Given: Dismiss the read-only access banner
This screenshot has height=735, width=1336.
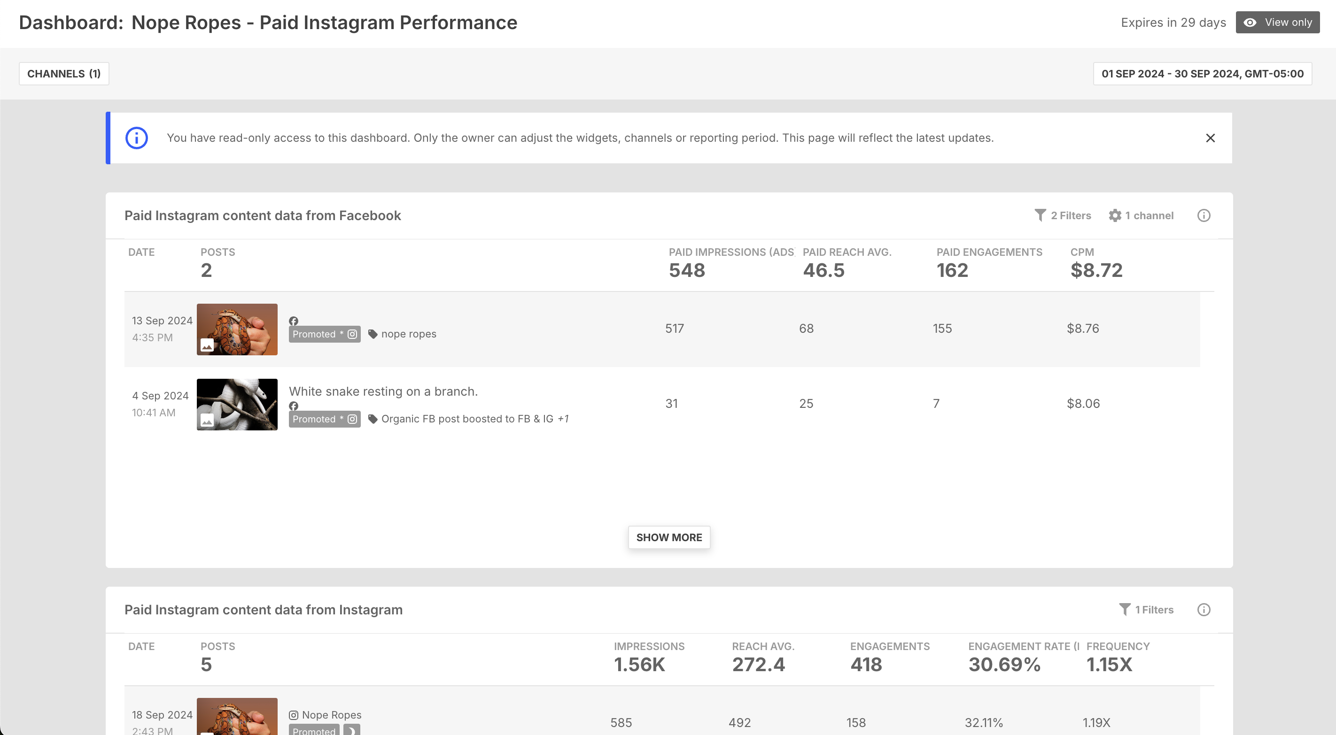Looking at the screenshot, I should coord(1210,138).
